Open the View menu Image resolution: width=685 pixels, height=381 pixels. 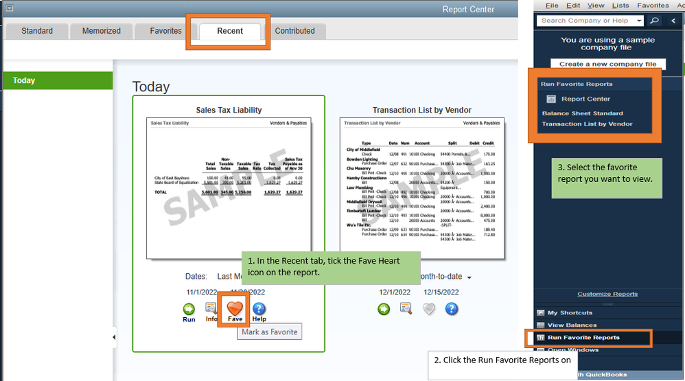[596, 5]
